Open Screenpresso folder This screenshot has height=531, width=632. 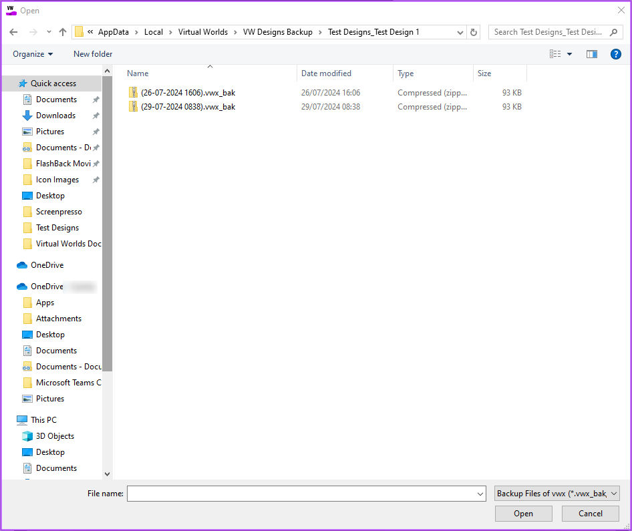tap(59, 212)
